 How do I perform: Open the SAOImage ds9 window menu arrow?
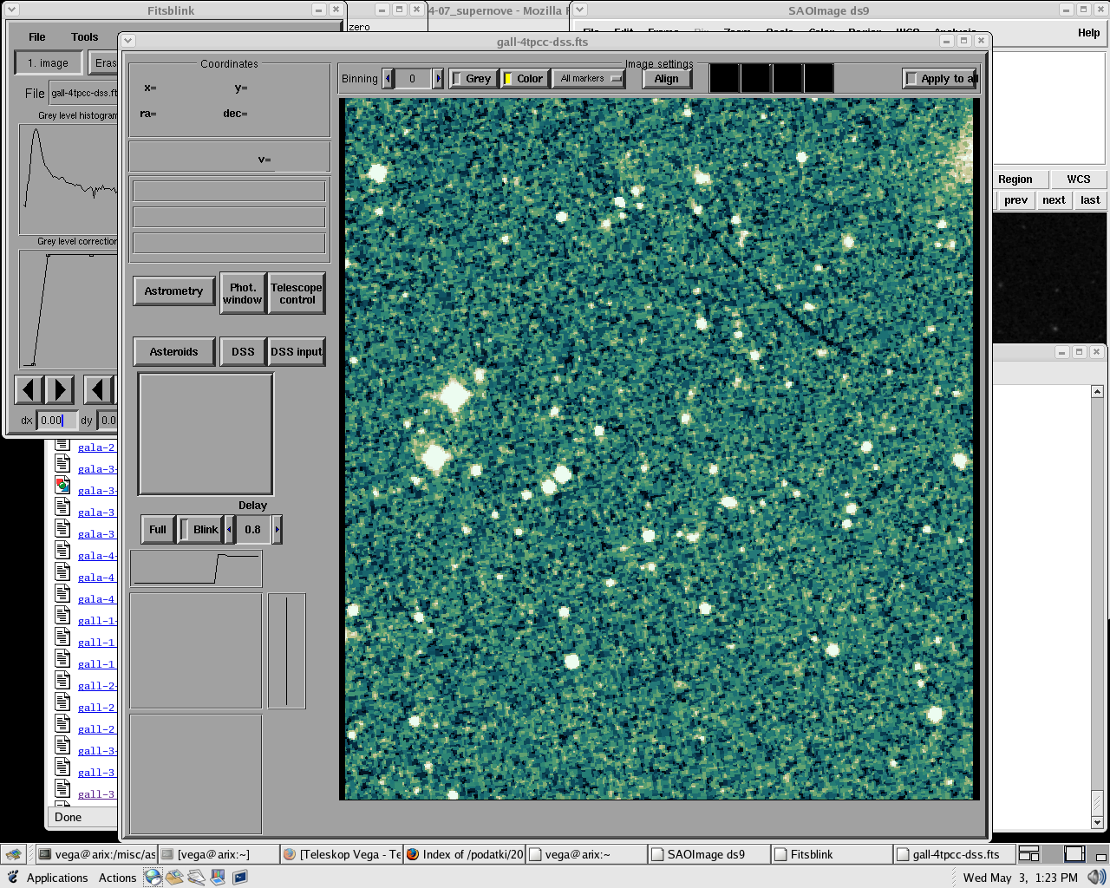pyautogui.click(x=579, y=10)
